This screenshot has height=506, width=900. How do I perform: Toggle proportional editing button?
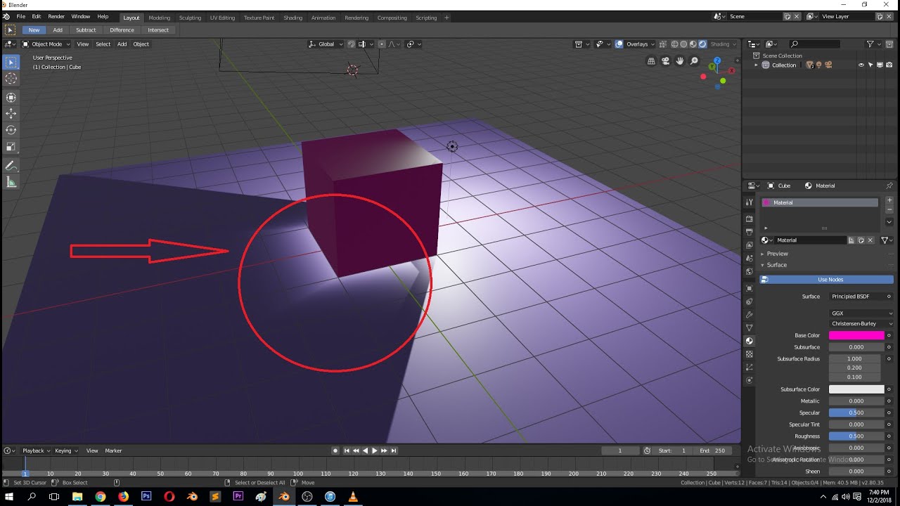coord(382,44)
